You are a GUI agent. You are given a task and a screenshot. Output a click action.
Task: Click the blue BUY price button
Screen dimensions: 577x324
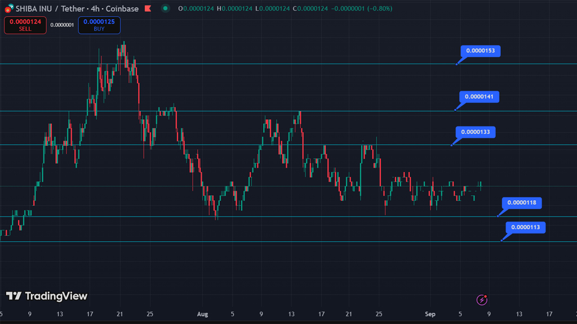pyautogui.click(x=99, y=25)
